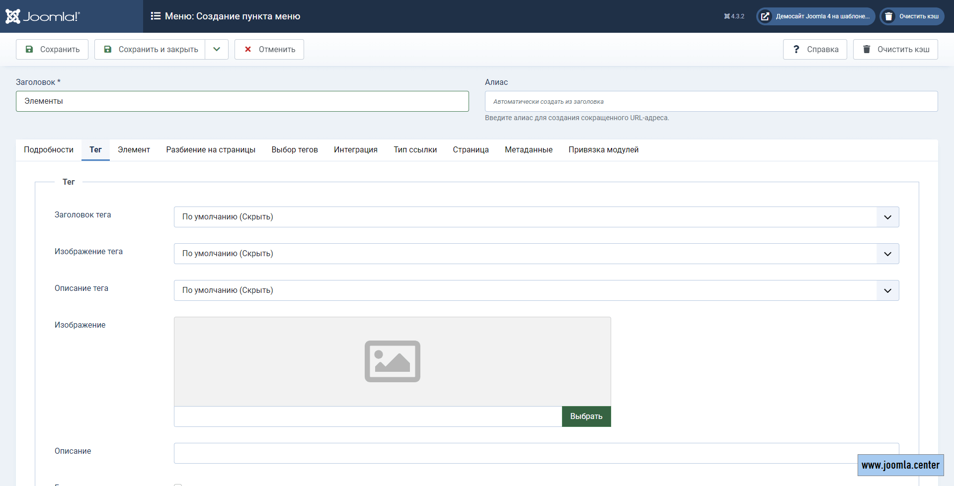This screenshot has height=486, width=954.
Task: Click the question mark icon for Справка
Action: [x=796, y=49]
